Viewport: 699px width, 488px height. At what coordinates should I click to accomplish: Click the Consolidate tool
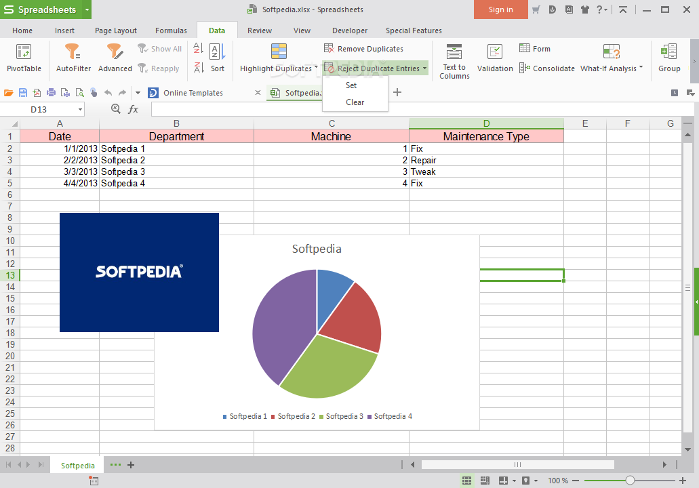pos(547,68)
